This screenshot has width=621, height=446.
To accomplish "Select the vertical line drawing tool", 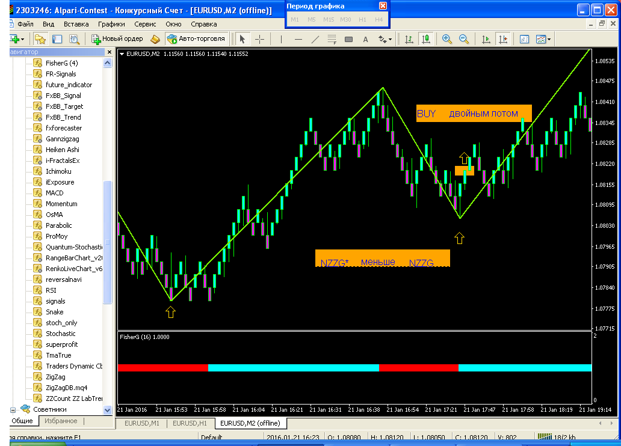I will (x=281, y=39).
